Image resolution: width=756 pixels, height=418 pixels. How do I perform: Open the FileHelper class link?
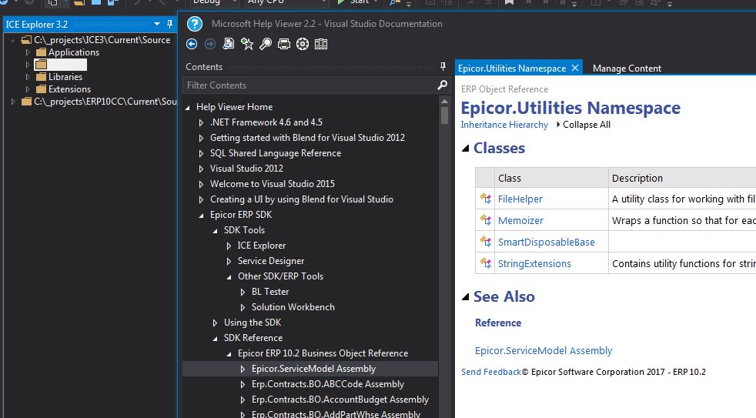520,199
